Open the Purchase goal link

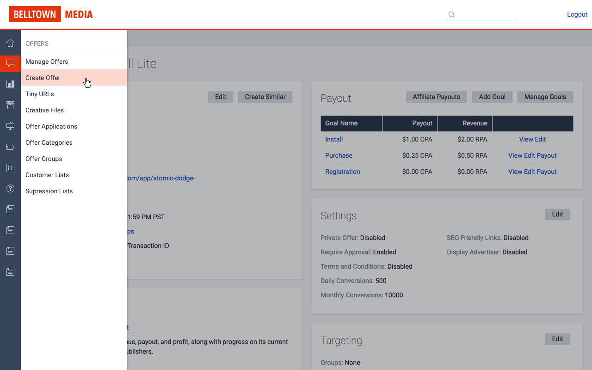click(x=339, y=155)
